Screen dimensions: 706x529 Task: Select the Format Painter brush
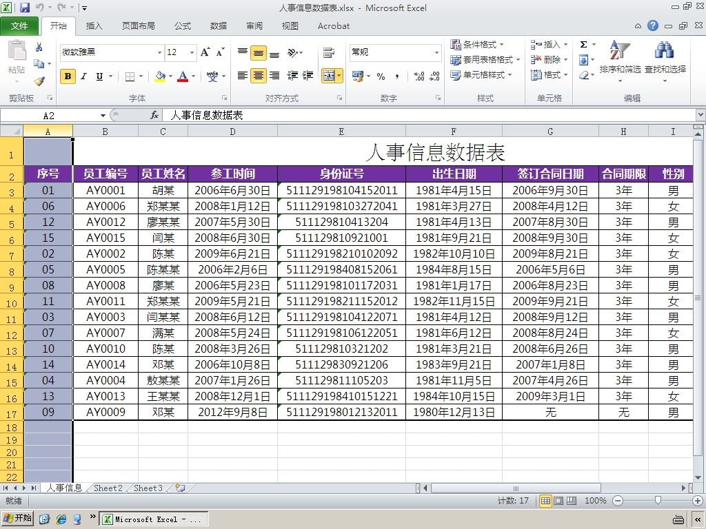[x=39, y=81]
